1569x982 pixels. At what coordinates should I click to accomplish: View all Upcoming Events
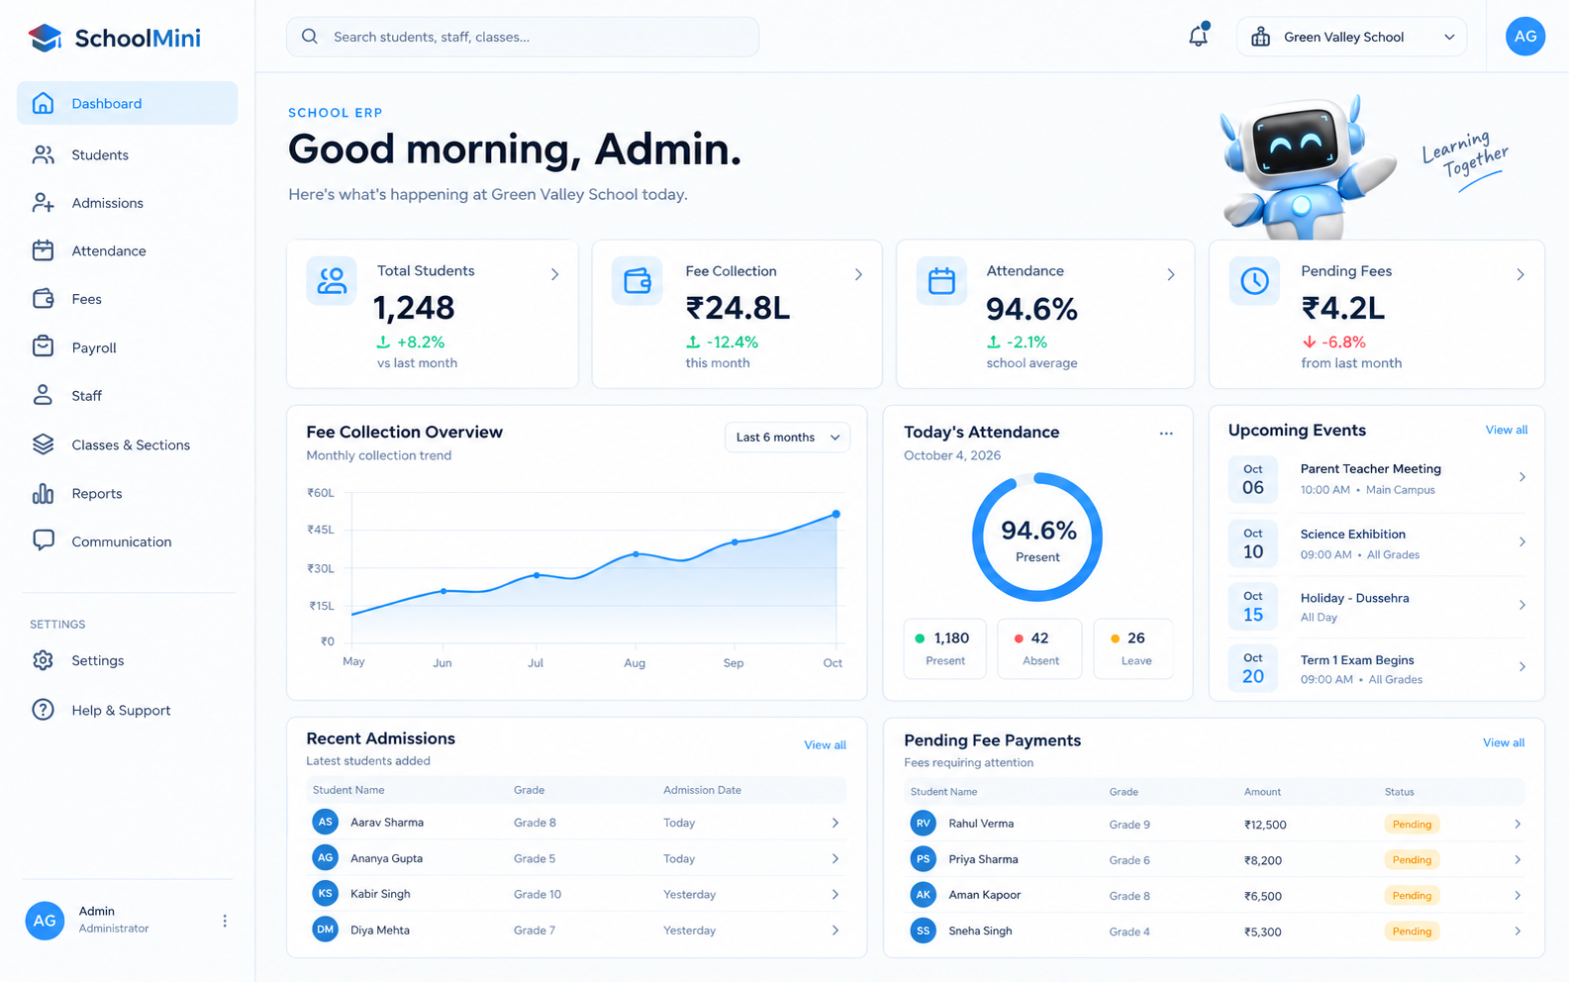(x=1506, y=430)
